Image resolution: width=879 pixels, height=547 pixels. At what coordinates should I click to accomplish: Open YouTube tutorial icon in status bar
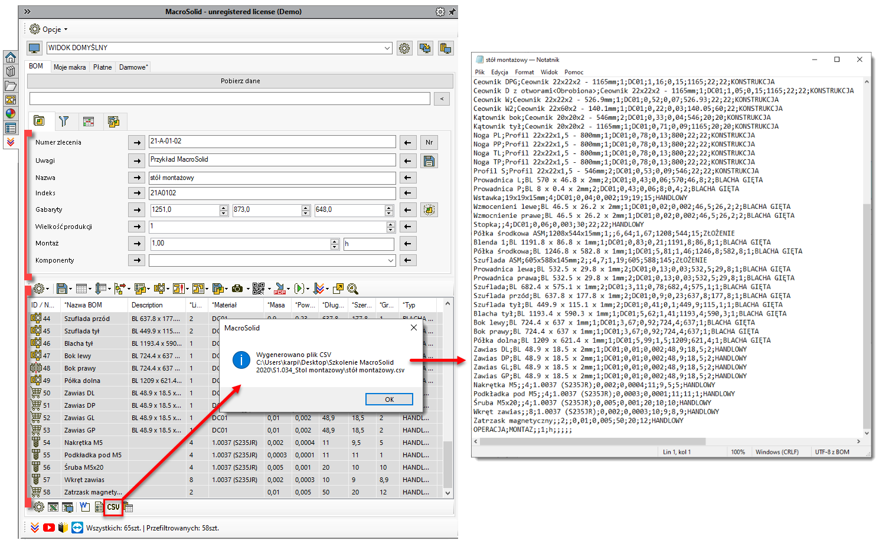49,528
